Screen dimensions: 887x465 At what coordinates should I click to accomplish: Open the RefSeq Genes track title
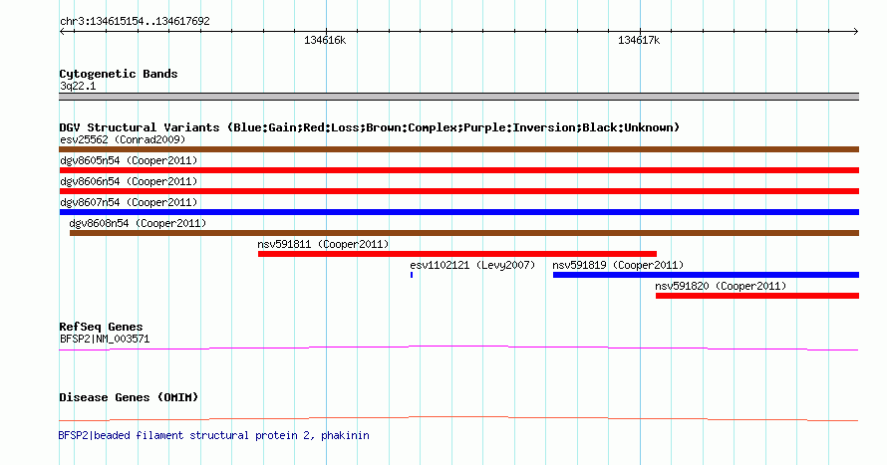101,327
